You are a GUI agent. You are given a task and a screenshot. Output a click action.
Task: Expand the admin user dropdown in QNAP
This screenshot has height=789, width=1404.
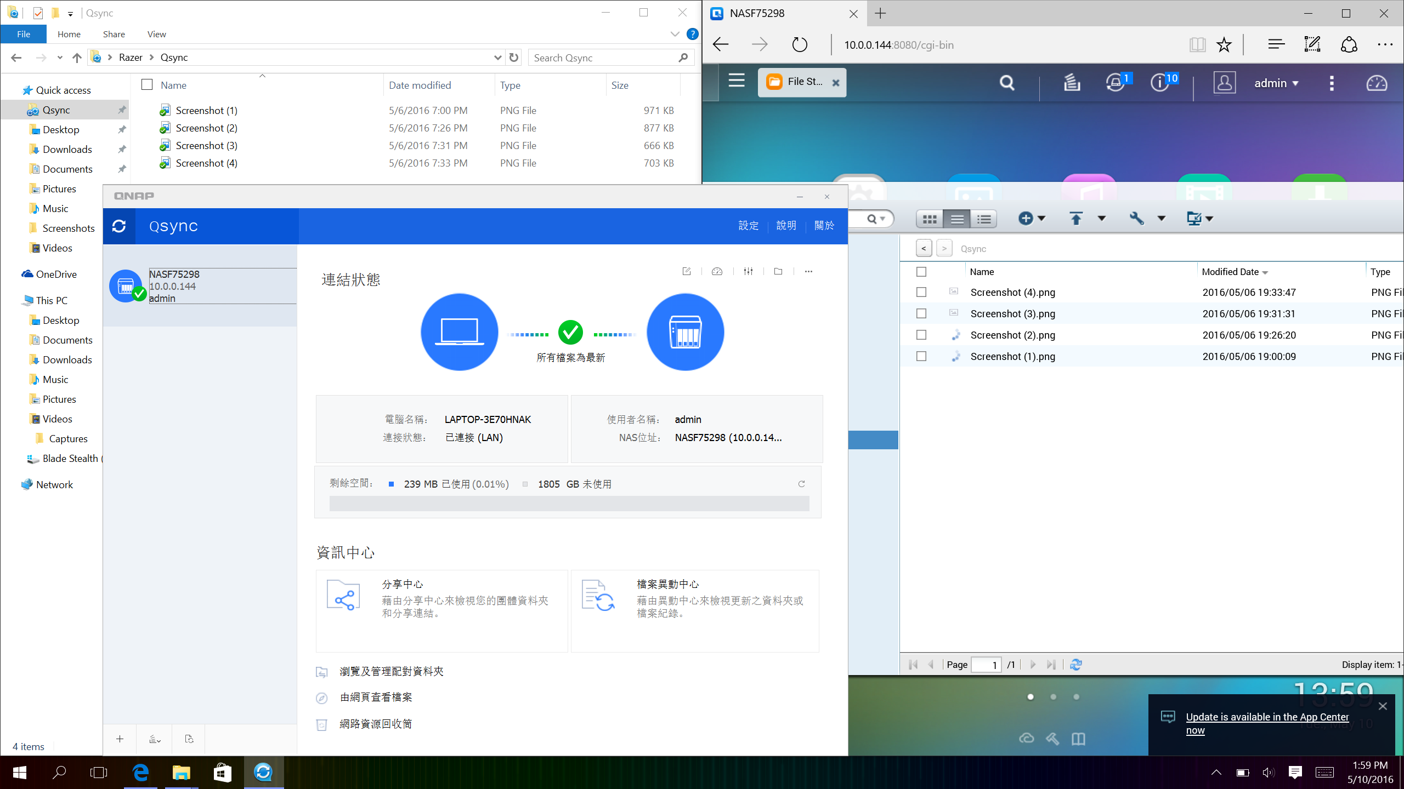(1276, 83)
